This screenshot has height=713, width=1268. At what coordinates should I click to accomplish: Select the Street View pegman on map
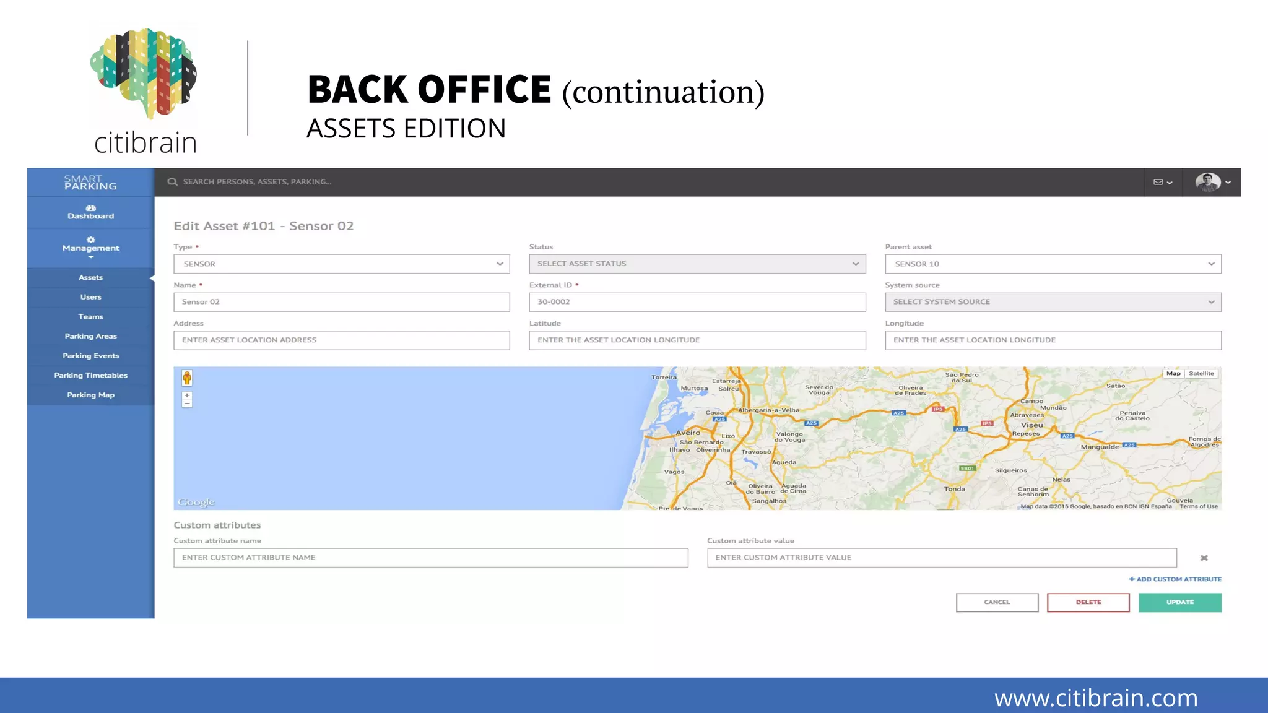pos(187,378)
